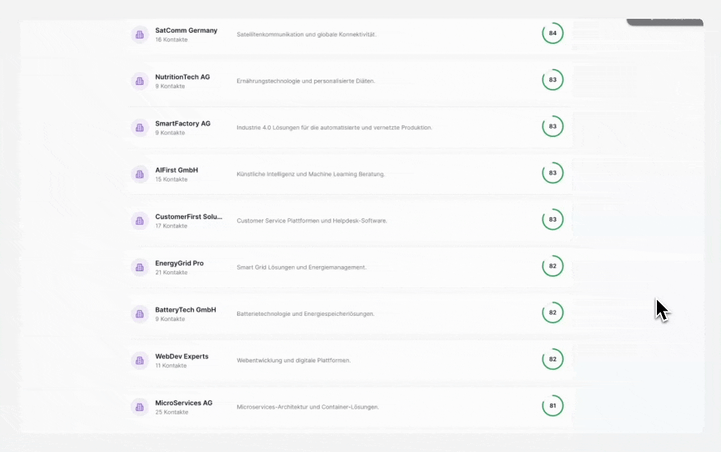Click BatteryTech GmbH's score 82 indicator
The width and height of the screenshot is (721, 452).
coord(553,313)
